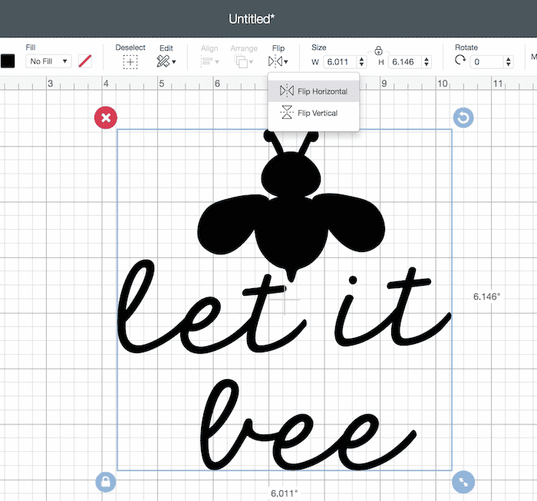Click the lock handle on selection

[106, 482]
